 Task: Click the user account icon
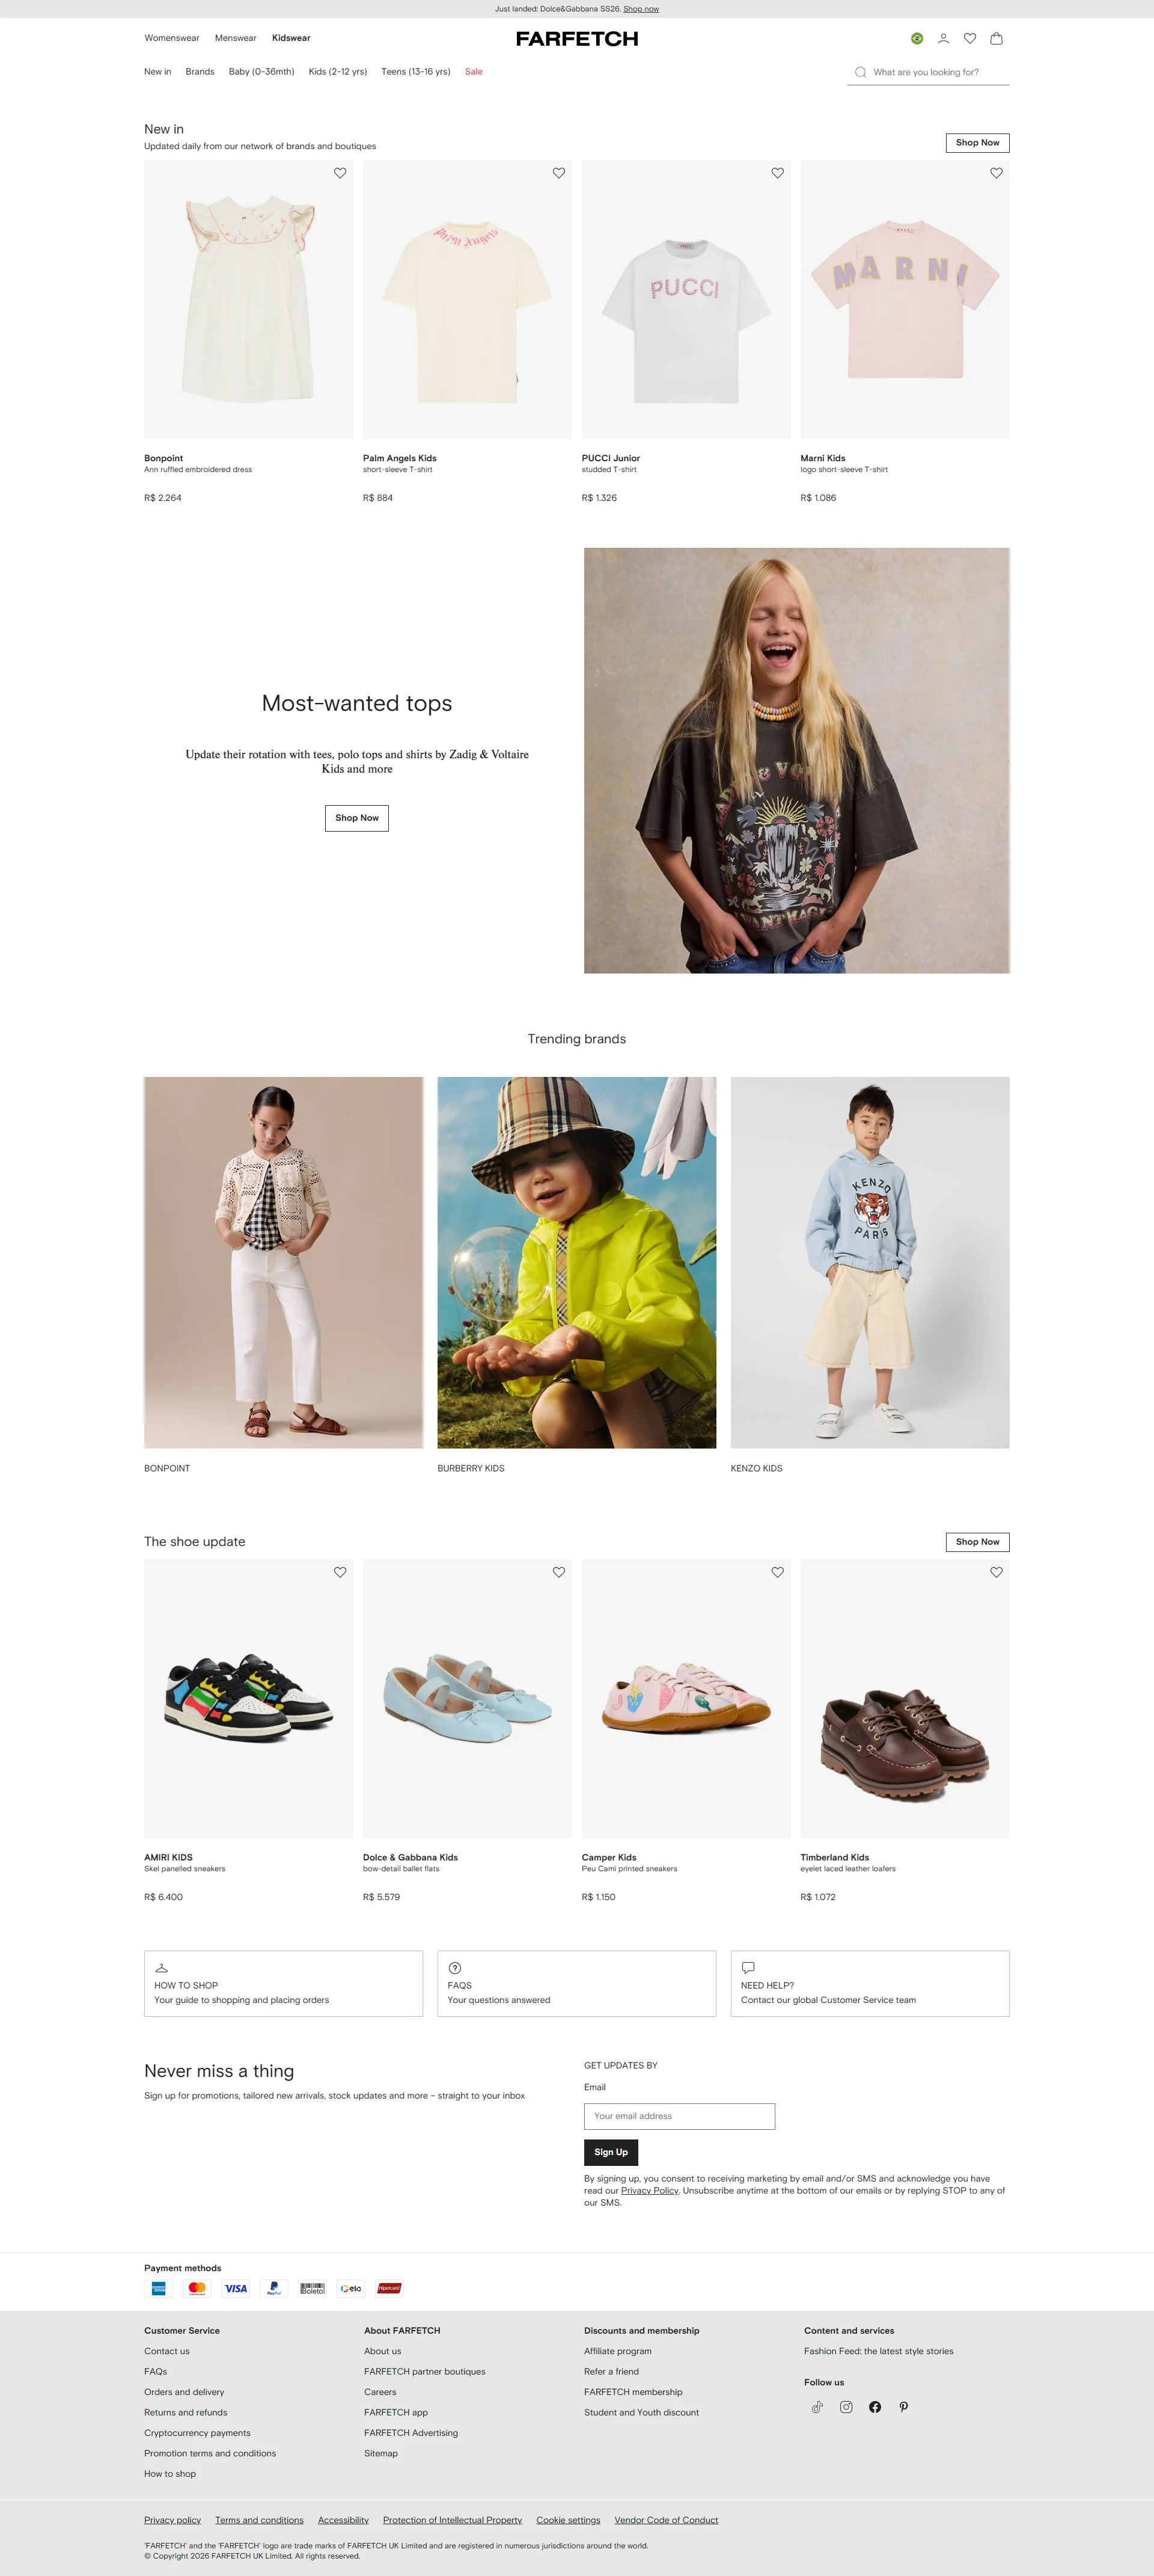[x=943, y=39]
